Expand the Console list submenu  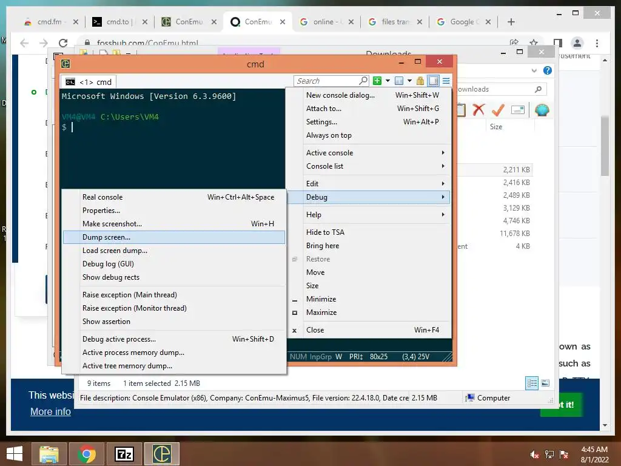click(x=369, y=166)
